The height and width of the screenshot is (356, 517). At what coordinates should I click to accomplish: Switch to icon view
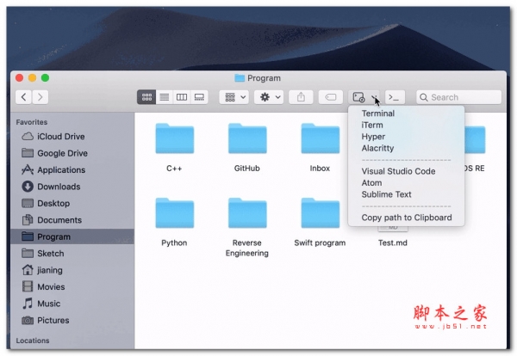tap(146, 97)
